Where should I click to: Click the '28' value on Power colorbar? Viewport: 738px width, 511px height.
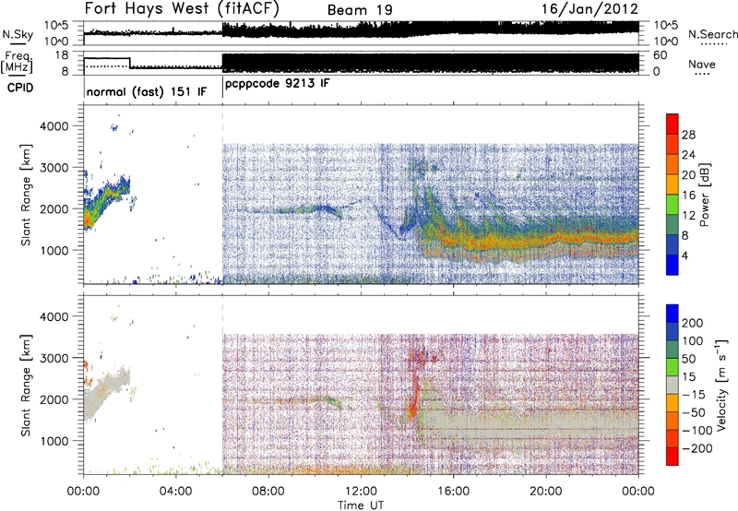688,135
